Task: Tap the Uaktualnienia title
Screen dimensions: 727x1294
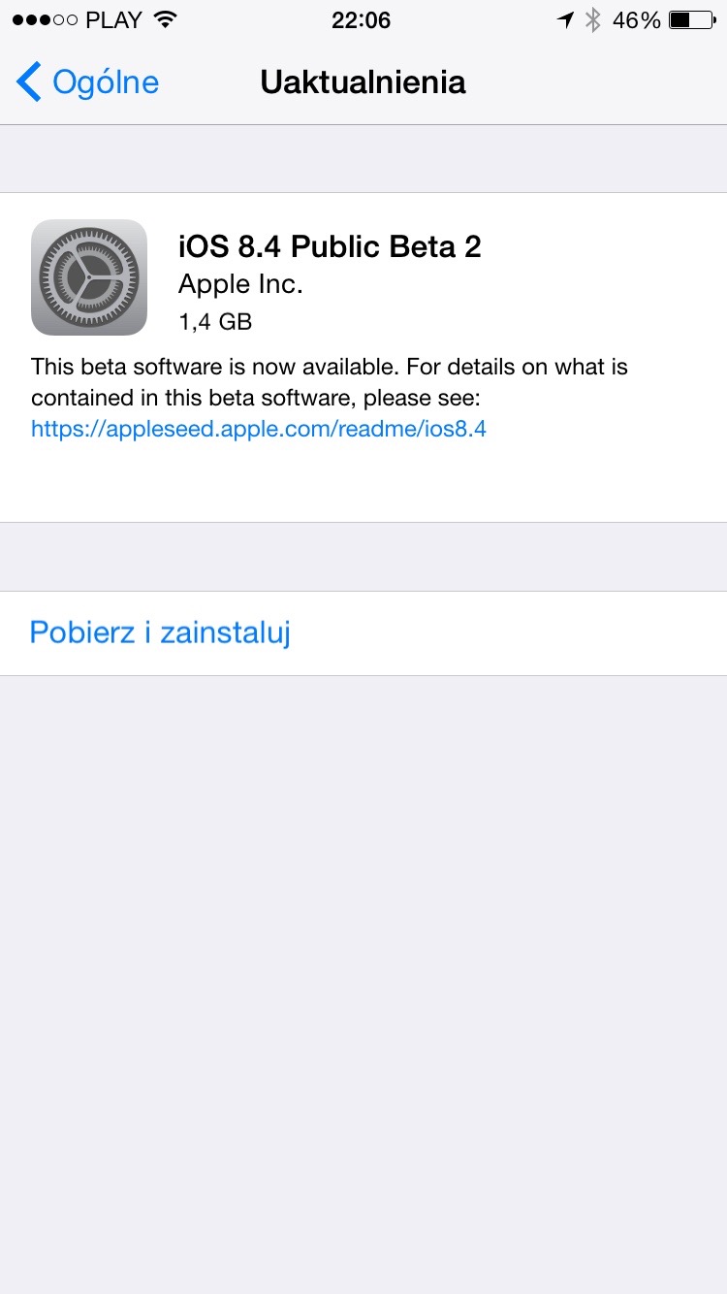Action: pos(363,82)
